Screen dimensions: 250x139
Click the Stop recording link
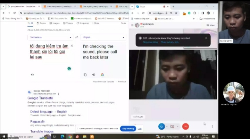(150, 42)
